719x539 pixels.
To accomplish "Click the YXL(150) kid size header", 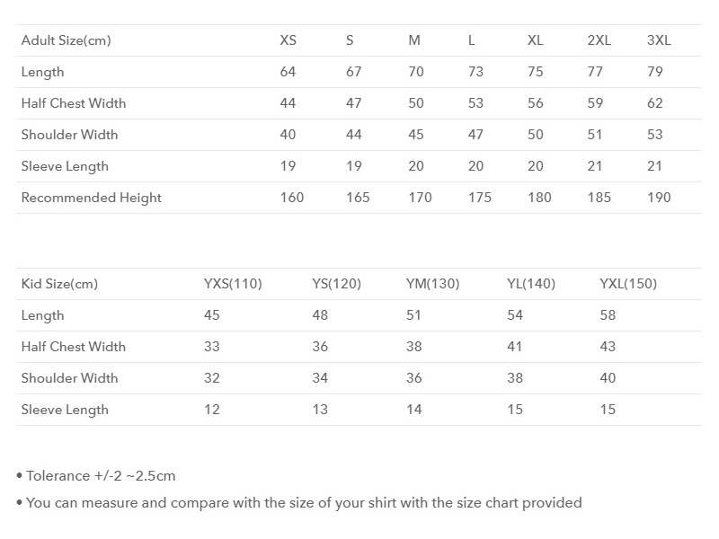I will [x=628, y=284].
